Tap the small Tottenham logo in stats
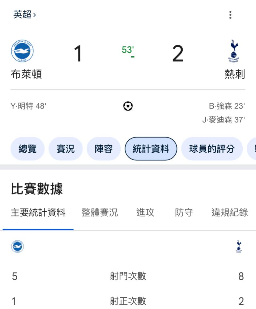 coord(239,246)
